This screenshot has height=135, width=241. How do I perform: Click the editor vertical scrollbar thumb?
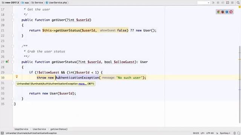coord(239,84)
